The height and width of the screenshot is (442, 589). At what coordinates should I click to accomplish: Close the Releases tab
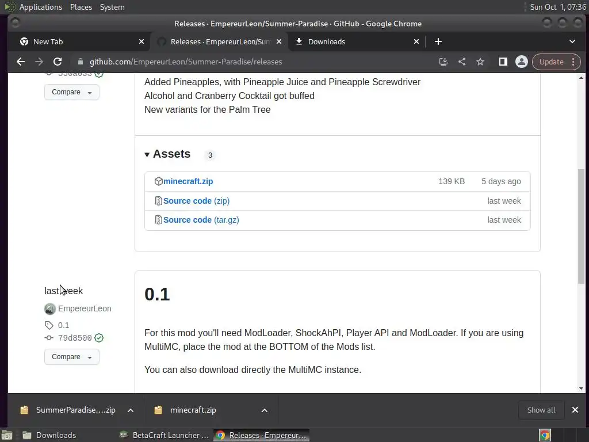(x=279, y=41)
